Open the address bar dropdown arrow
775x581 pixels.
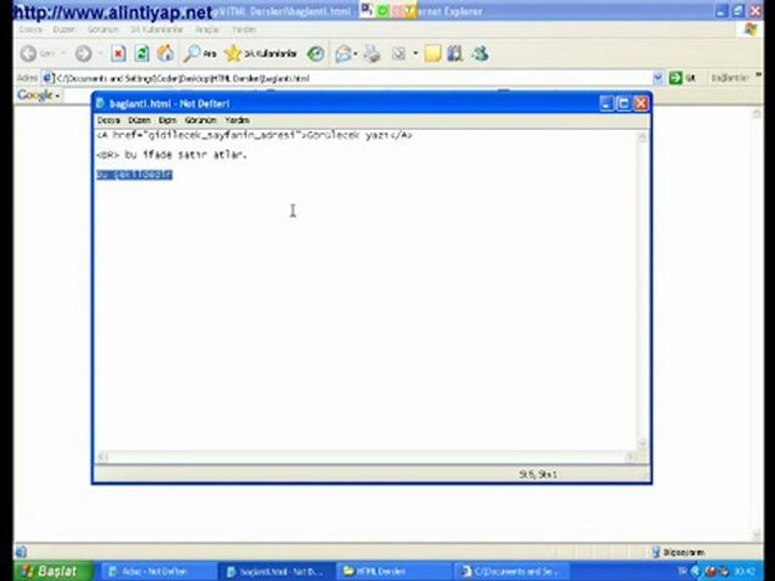click(x=657, y=77)
